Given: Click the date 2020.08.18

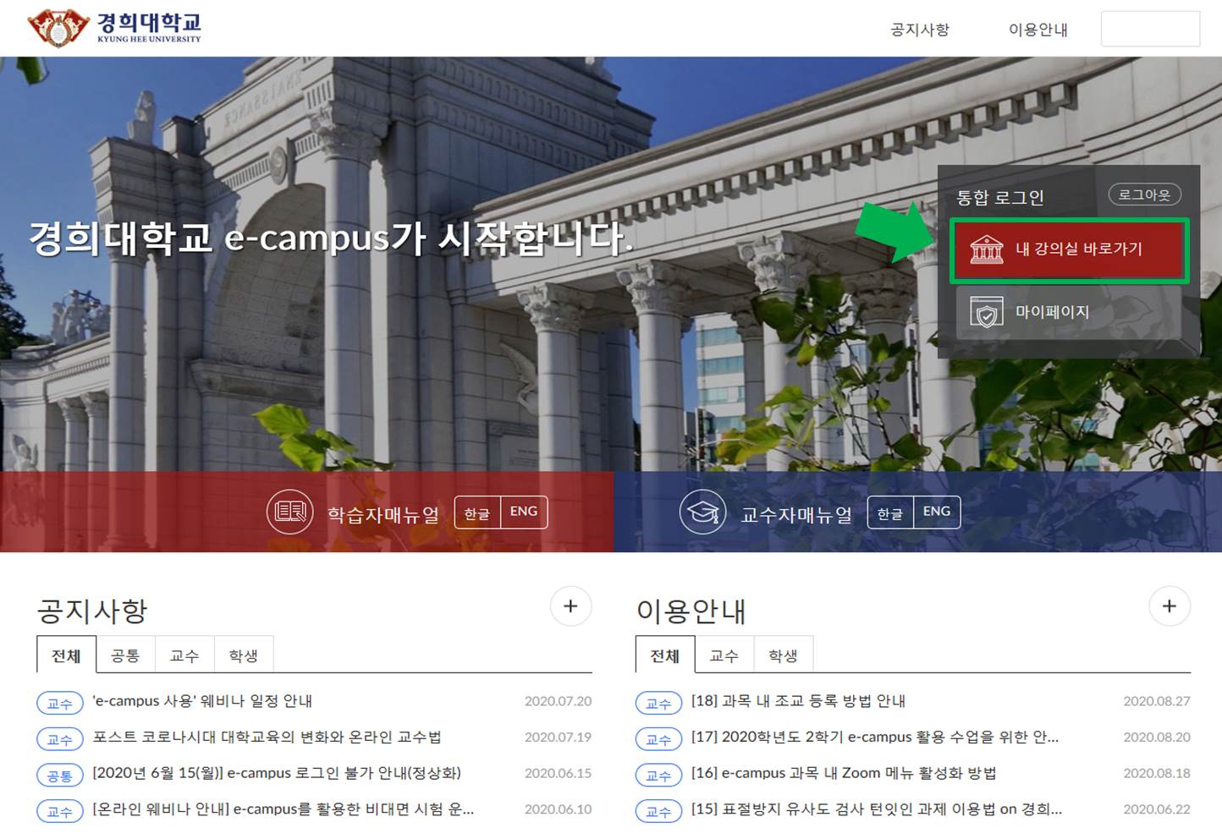Looking at the screenshot, I should [x=1157, y=773].
